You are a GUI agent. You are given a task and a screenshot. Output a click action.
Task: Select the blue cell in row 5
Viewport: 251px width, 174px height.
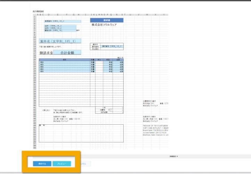tap(60, 26)
